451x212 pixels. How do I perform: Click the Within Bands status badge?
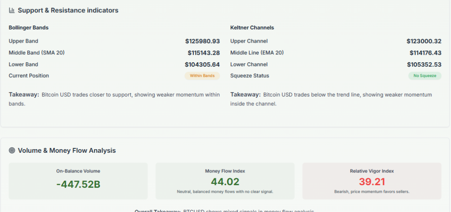tap(202, 76)
